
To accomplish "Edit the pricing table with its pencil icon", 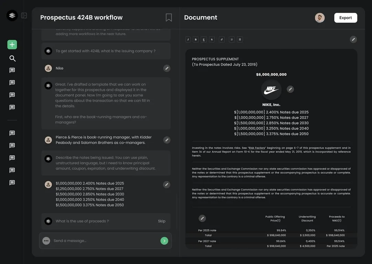I will pyautogui.click(x=202, y=218).
